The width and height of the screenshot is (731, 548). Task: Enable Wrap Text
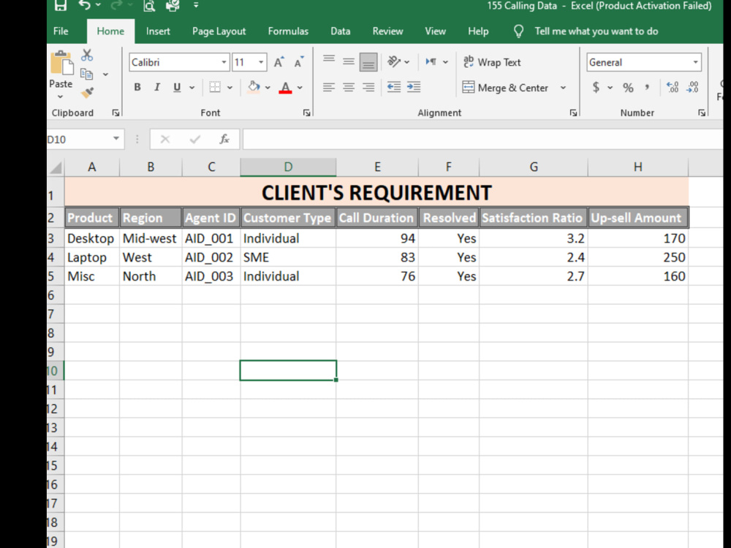pos(492,62)
